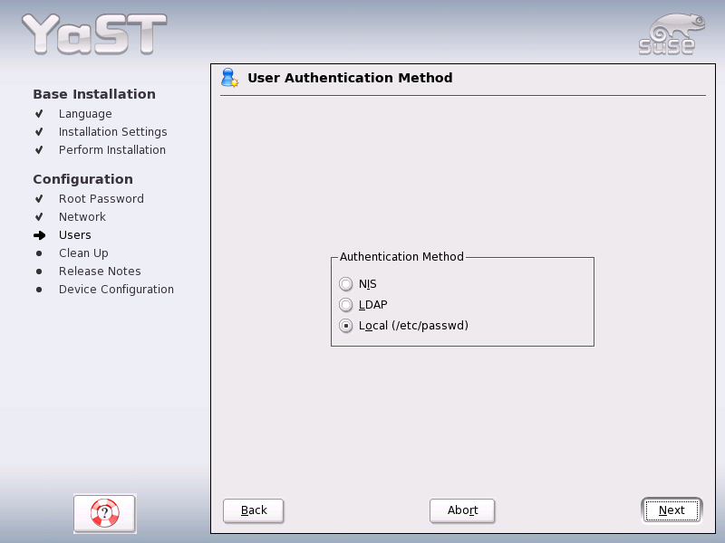Click the bullet icon next to Clean Up
This screenshot has height=543, width=725.
point(40,252)
